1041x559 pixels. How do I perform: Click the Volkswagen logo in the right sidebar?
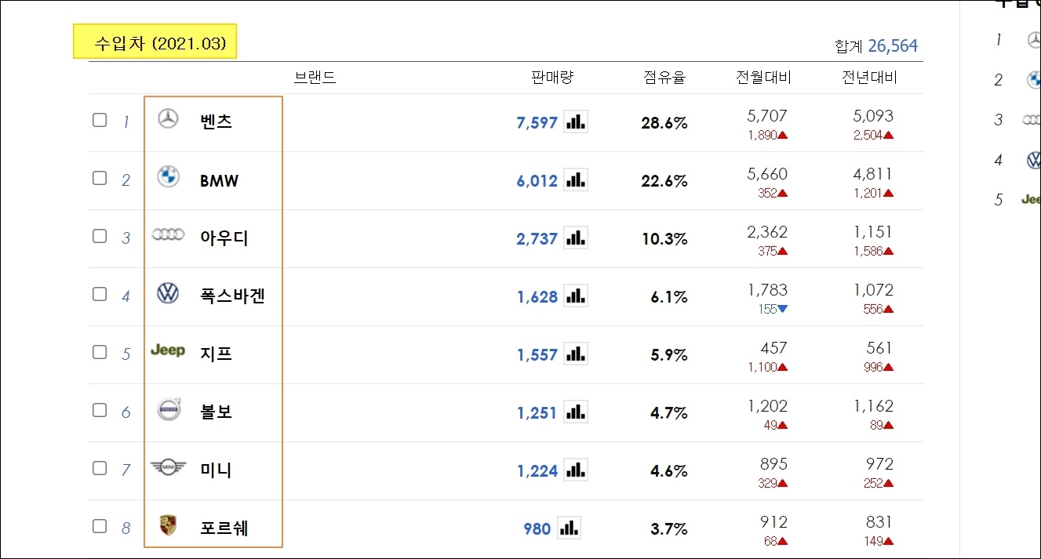click(x=1034, y=160)
